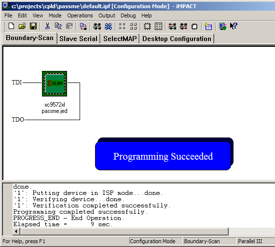Select the Xilinx xc9572xl device chip
This screenshot has width=275, height=247.
[x=55, y=83]
